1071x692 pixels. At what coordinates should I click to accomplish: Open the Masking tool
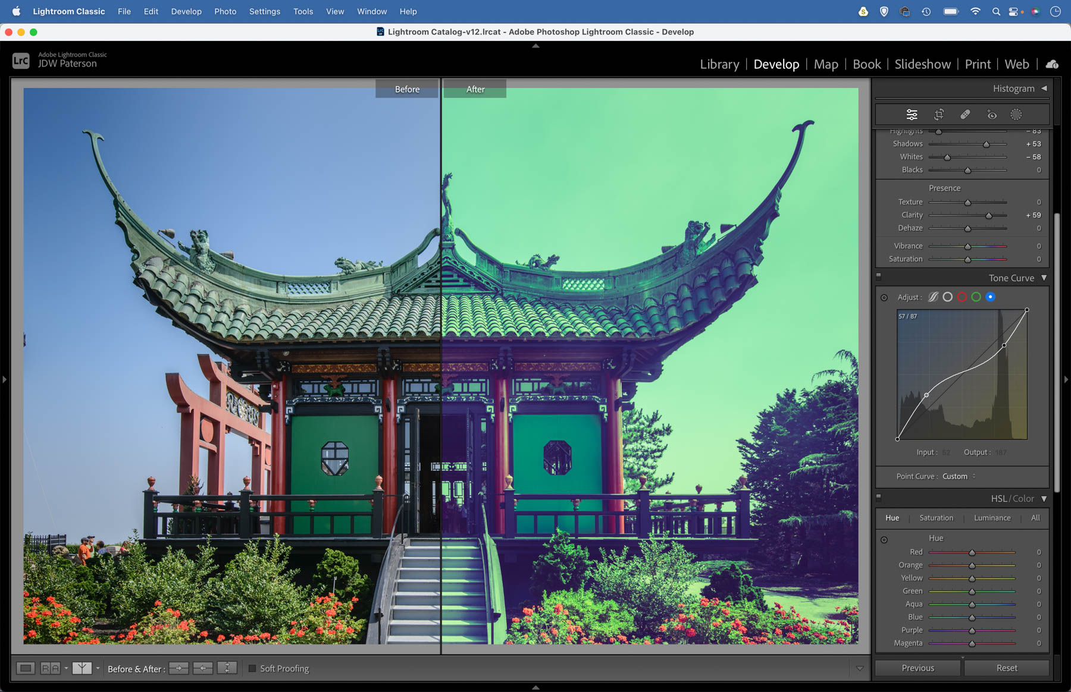click(x=1016, y=114)
